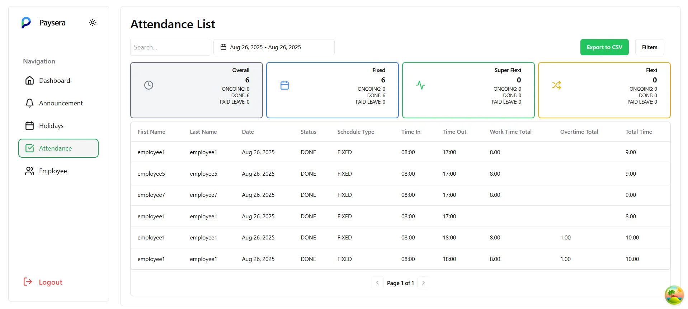
Task: Focus the Search input field
Action: click(x=170, y=47)
